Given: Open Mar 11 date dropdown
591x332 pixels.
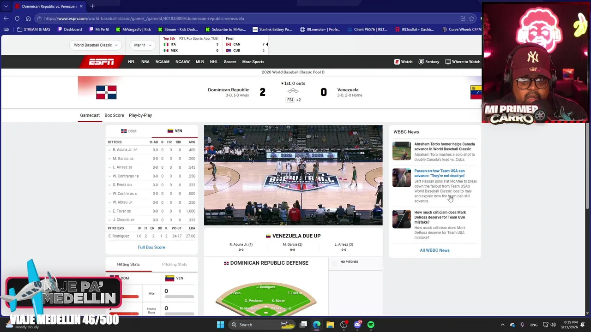Looking at the screenshot, I should point(143,45).
